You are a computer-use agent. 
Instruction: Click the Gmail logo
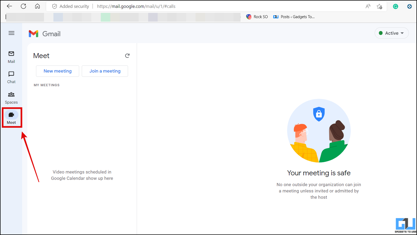(x=44, y=34)
